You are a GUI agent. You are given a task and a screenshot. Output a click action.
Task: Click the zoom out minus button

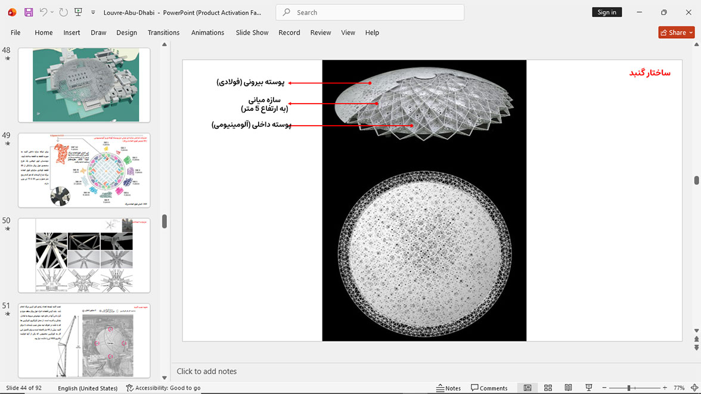point(604,388)
